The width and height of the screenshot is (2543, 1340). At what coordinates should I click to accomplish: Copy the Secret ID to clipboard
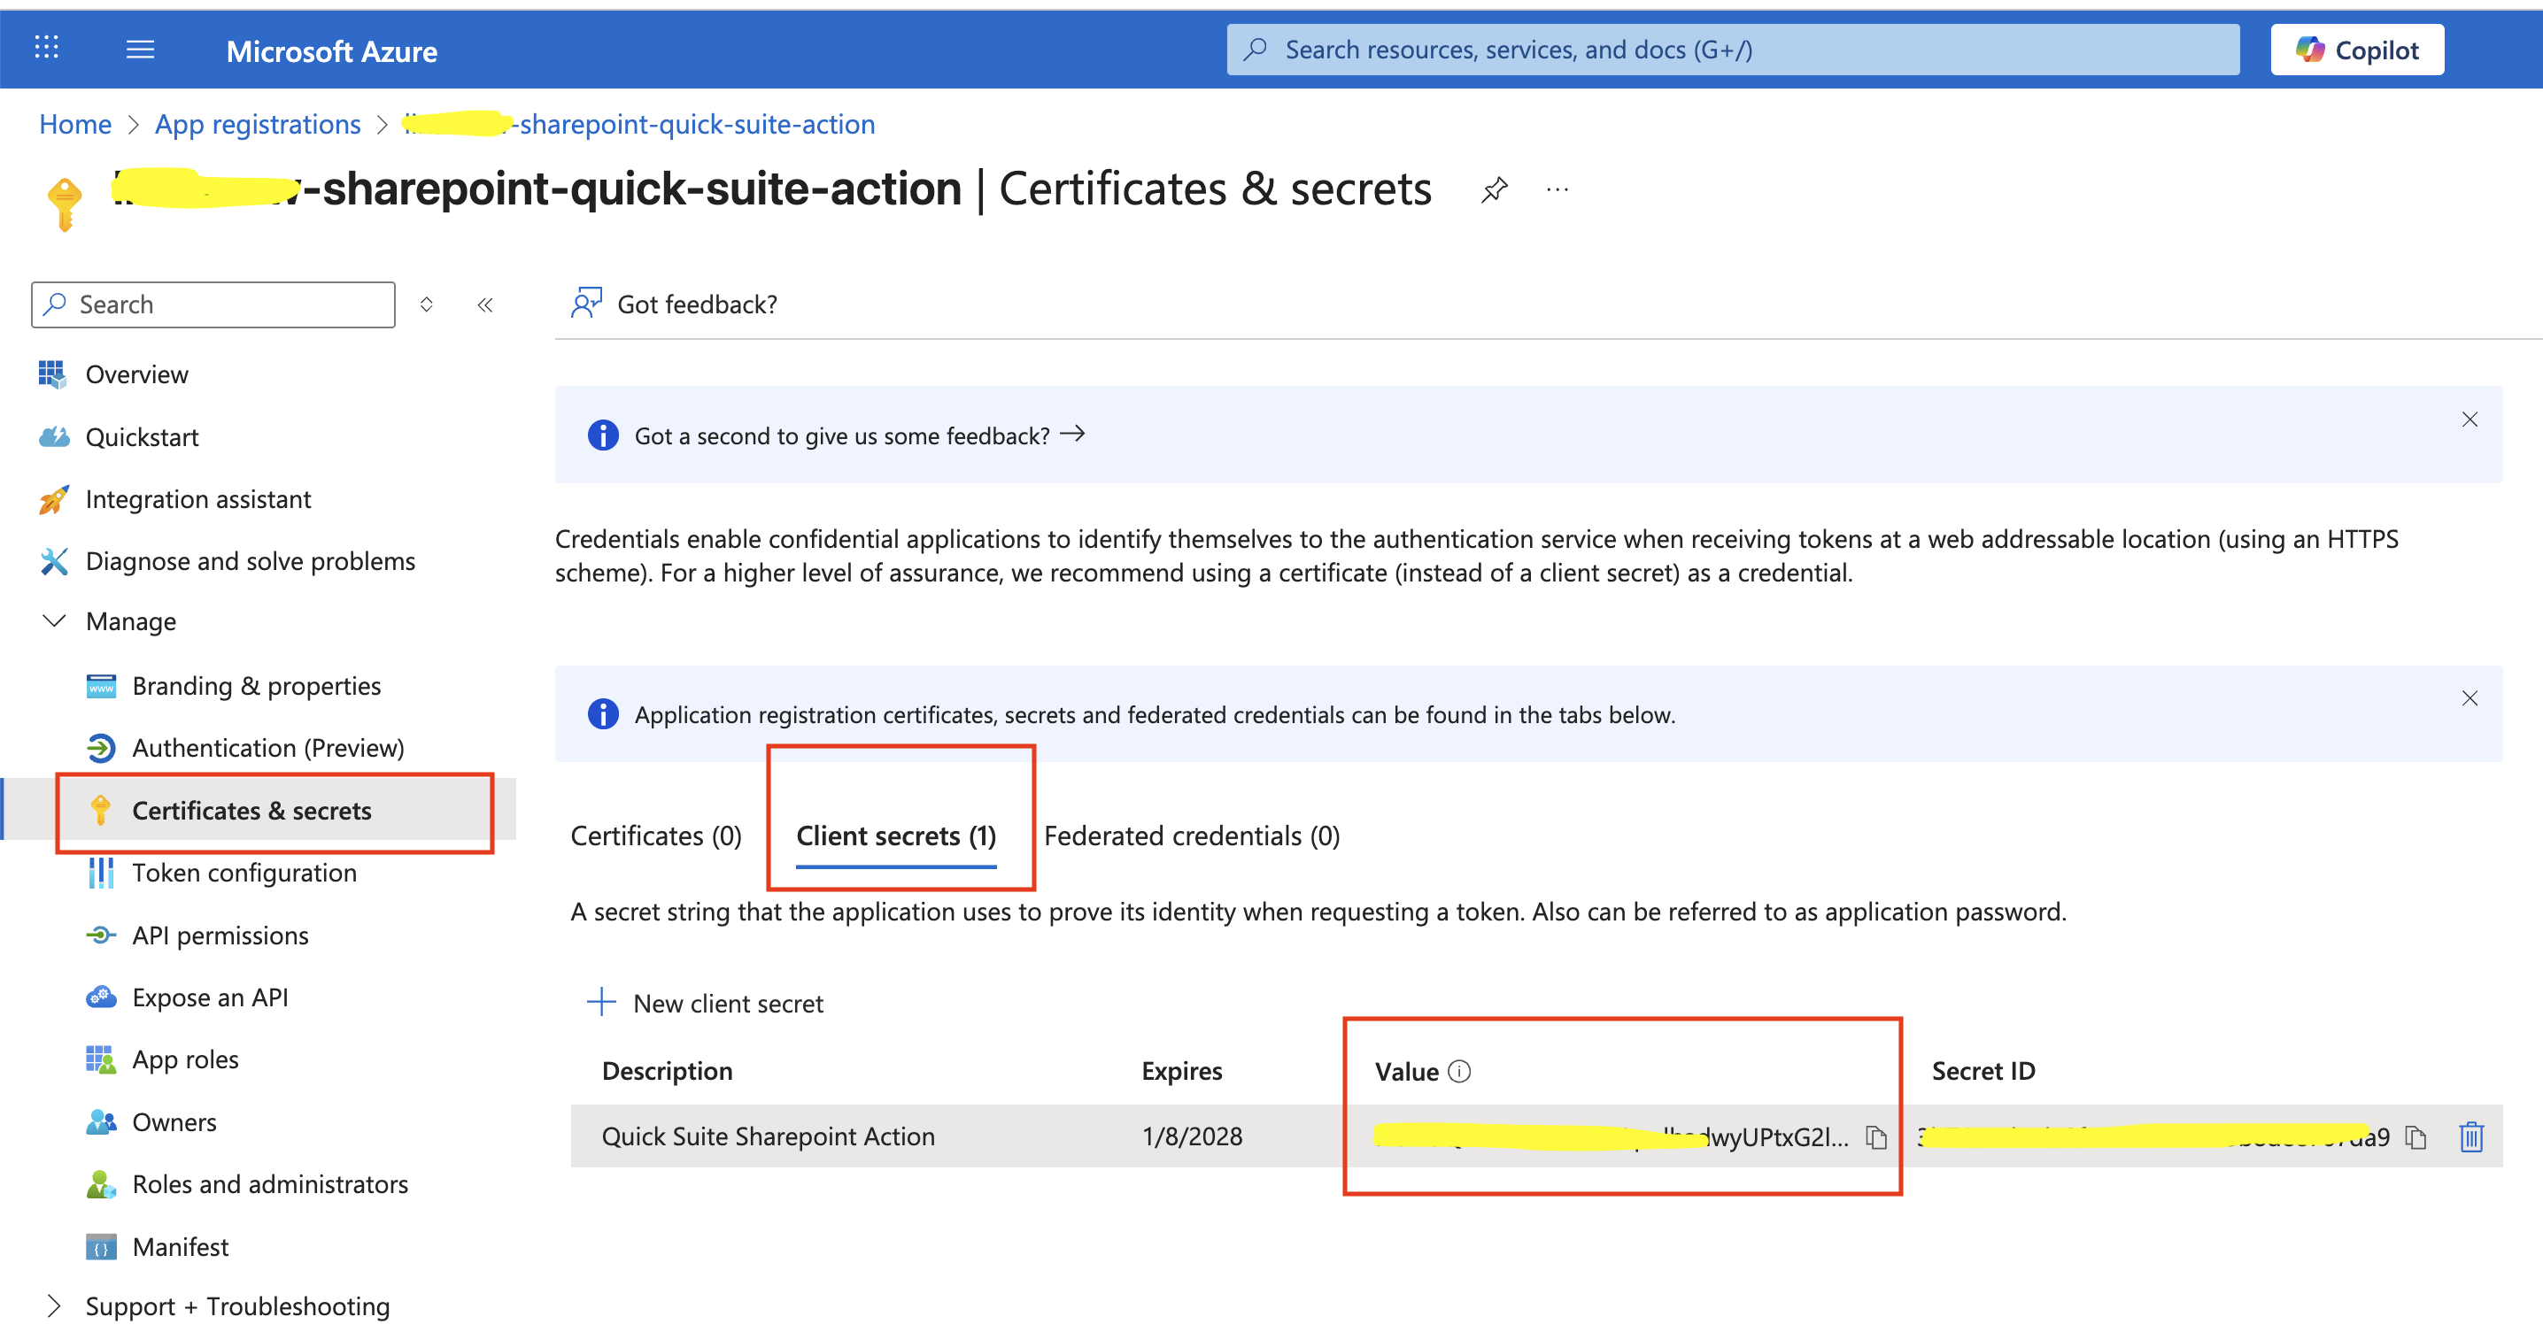2415,1136
